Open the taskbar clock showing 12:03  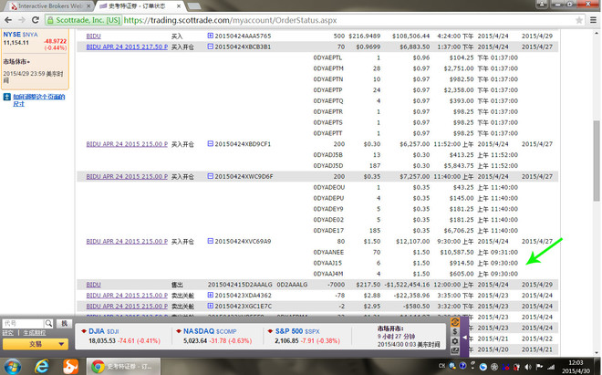click(x=576, y=367)
